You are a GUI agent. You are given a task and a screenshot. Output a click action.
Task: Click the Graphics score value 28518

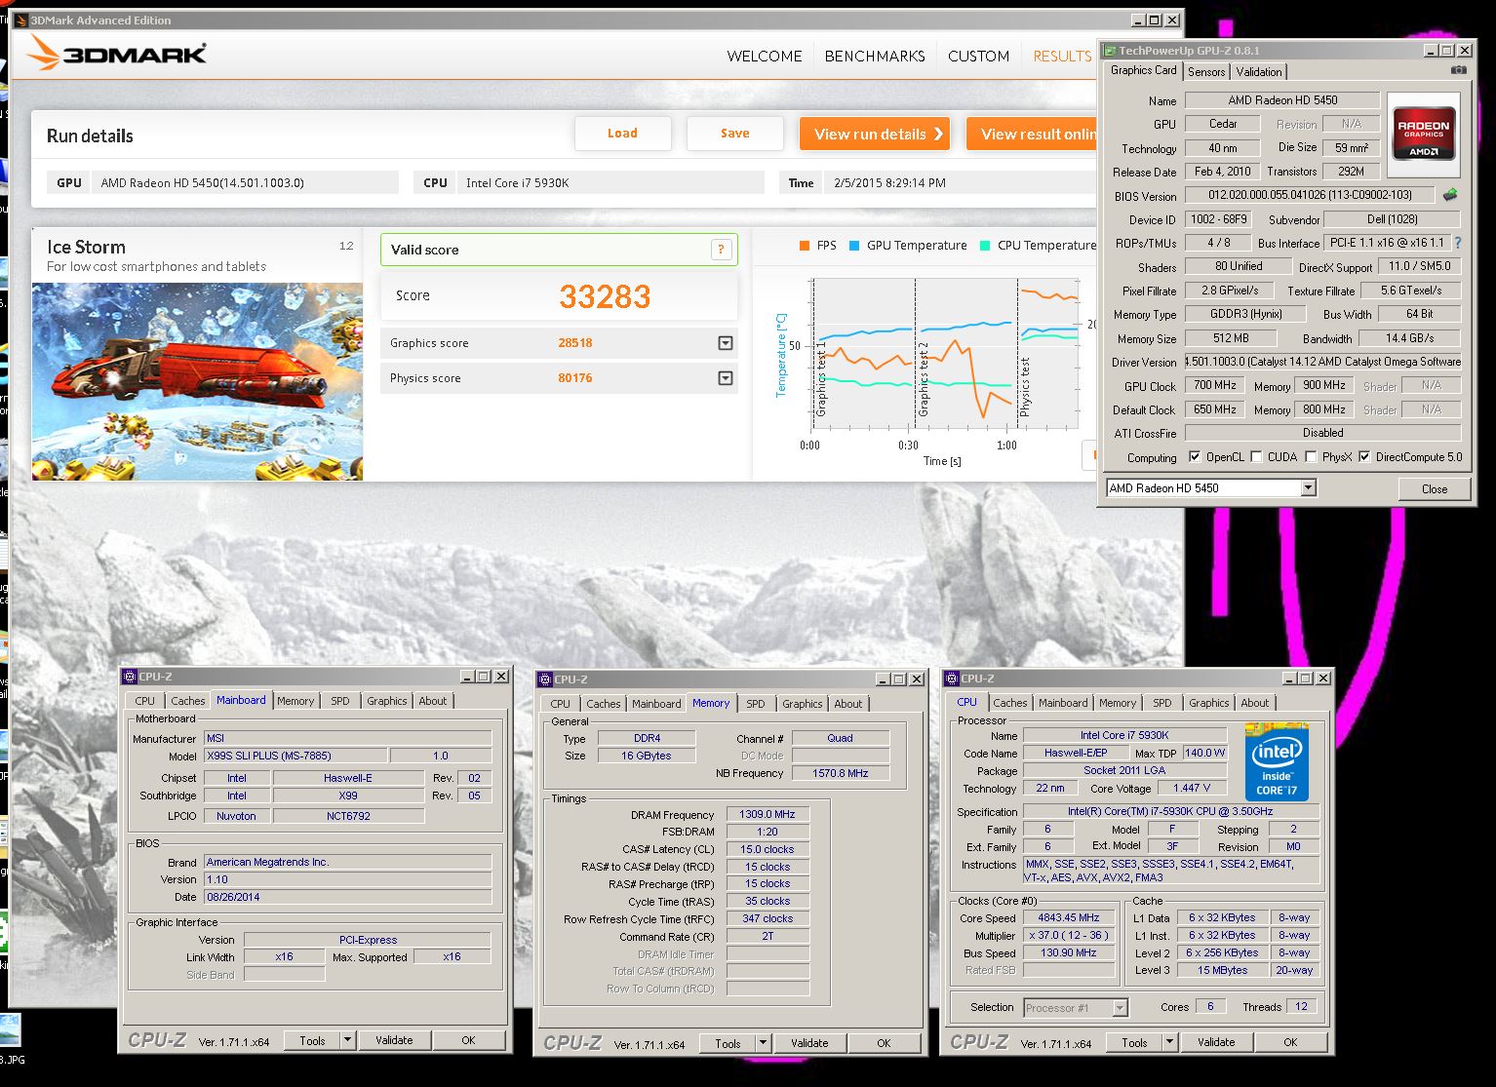tap(575, 343)
